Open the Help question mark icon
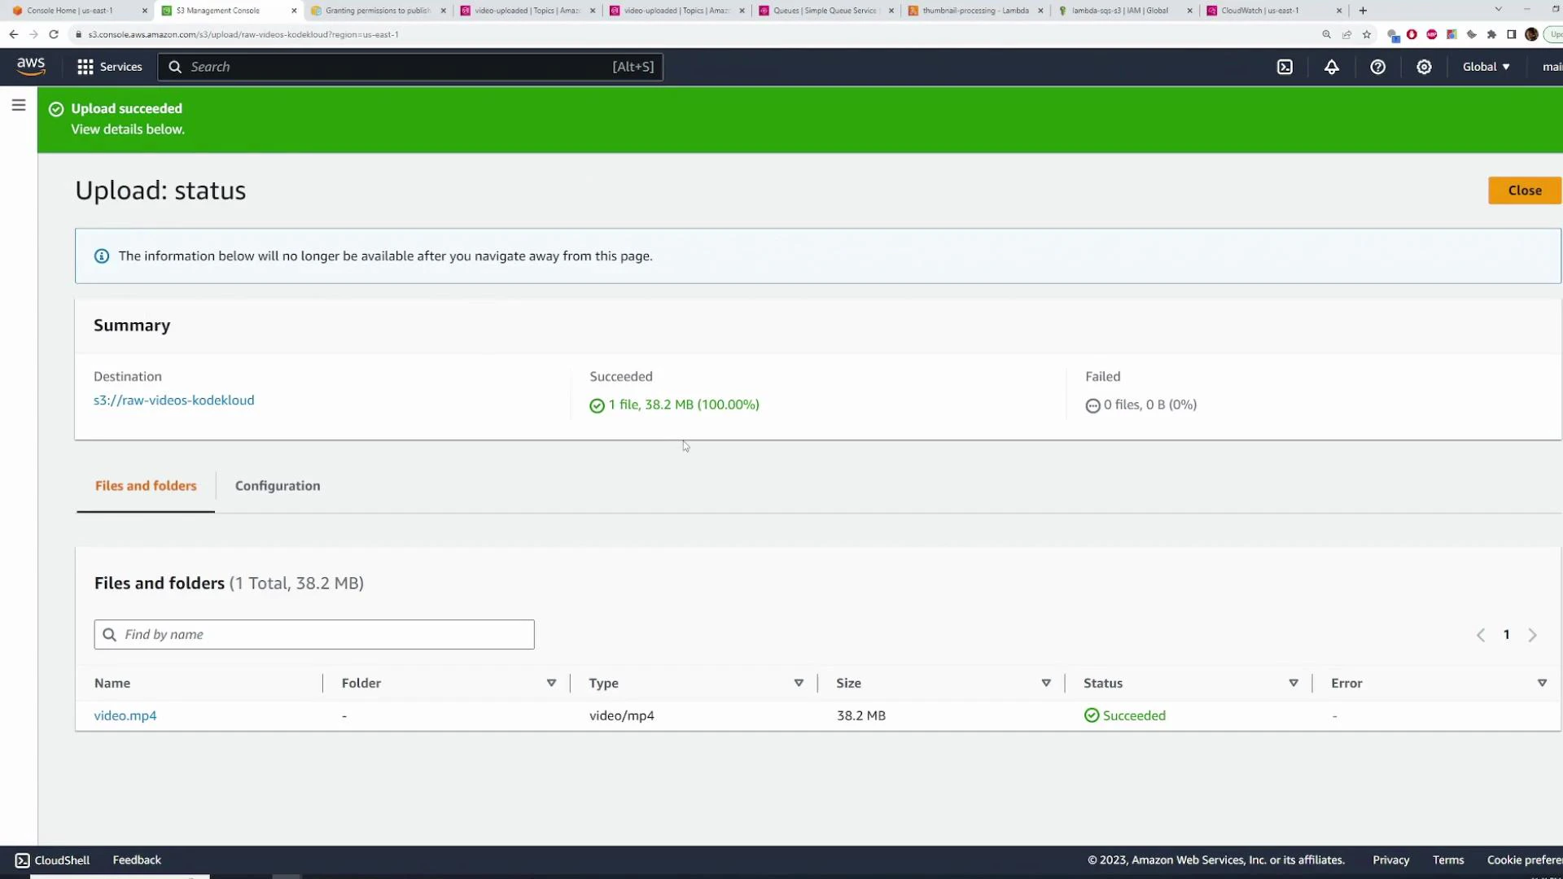Viewport: 1563px width, 879px height. click(1377, 67)
